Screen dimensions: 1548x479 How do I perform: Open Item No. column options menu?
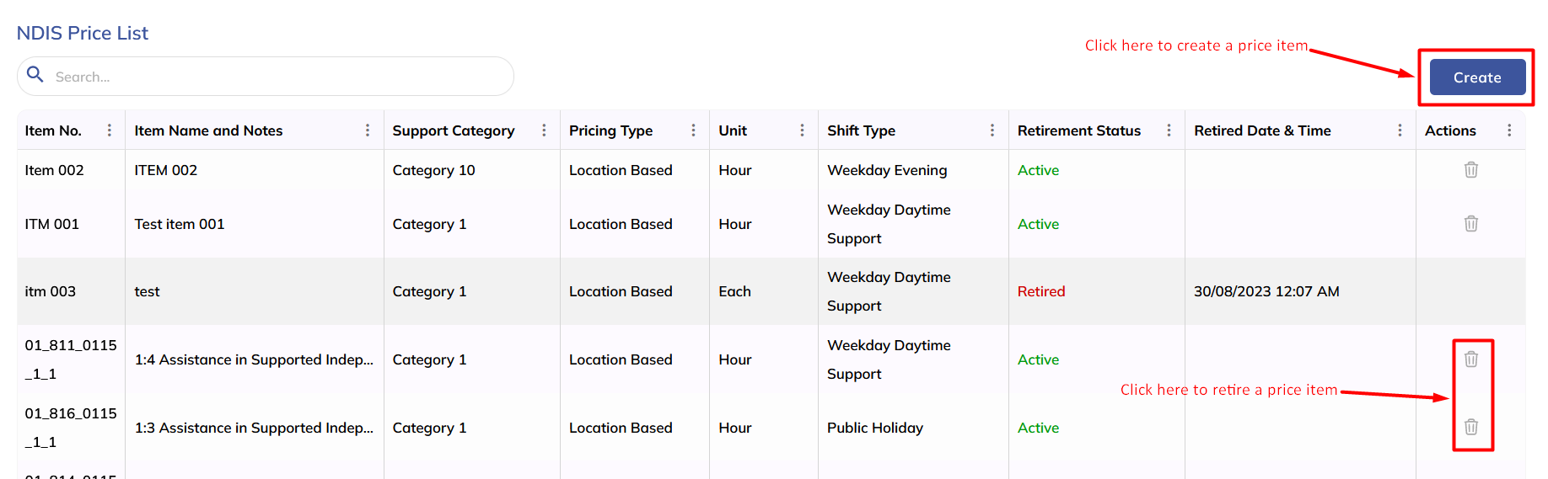pos(110,130)
